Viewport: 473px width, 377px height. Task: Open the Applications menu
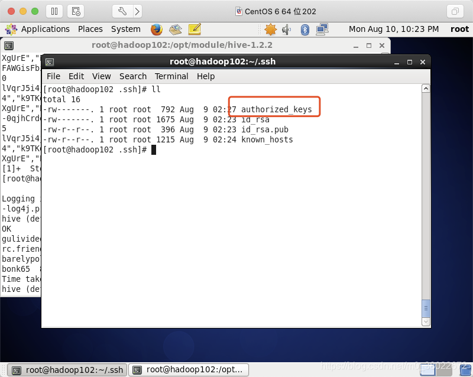46,29
